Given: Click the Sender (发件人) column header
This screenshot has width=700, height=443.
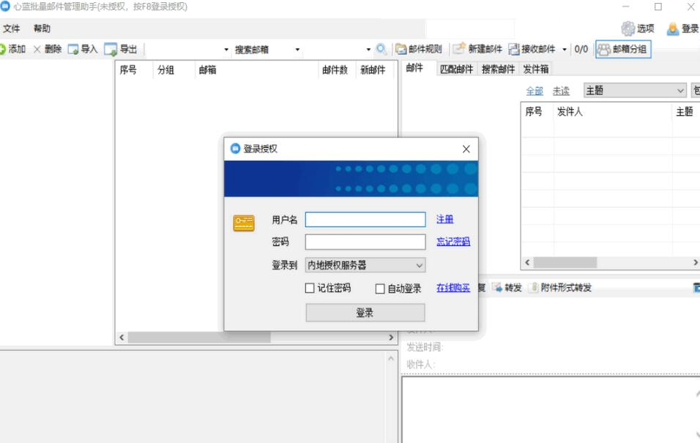Looking at the screenshot, I should pos(612,111).
